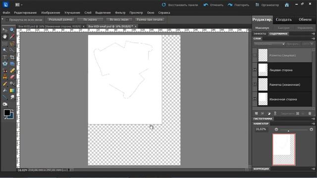Select the Clone Stamp tool
This screenshot has width=317, height=178.
pyautogui.click(x=5, y=77)
